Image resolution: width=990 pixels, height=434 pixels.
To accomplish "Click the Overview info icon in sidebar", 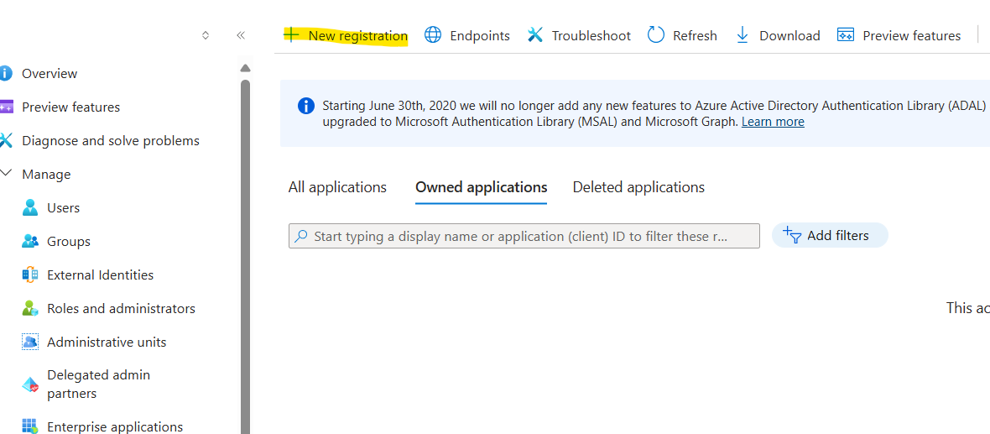I will [5, 73].
